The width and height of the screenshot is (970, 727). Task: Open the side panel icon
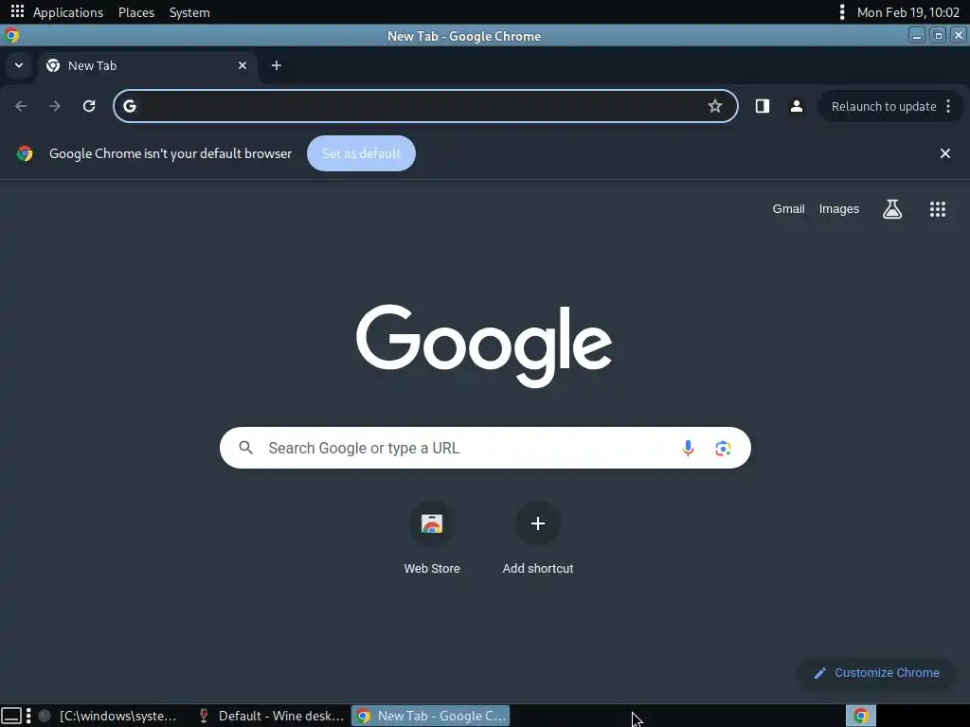tap(763, 106)
